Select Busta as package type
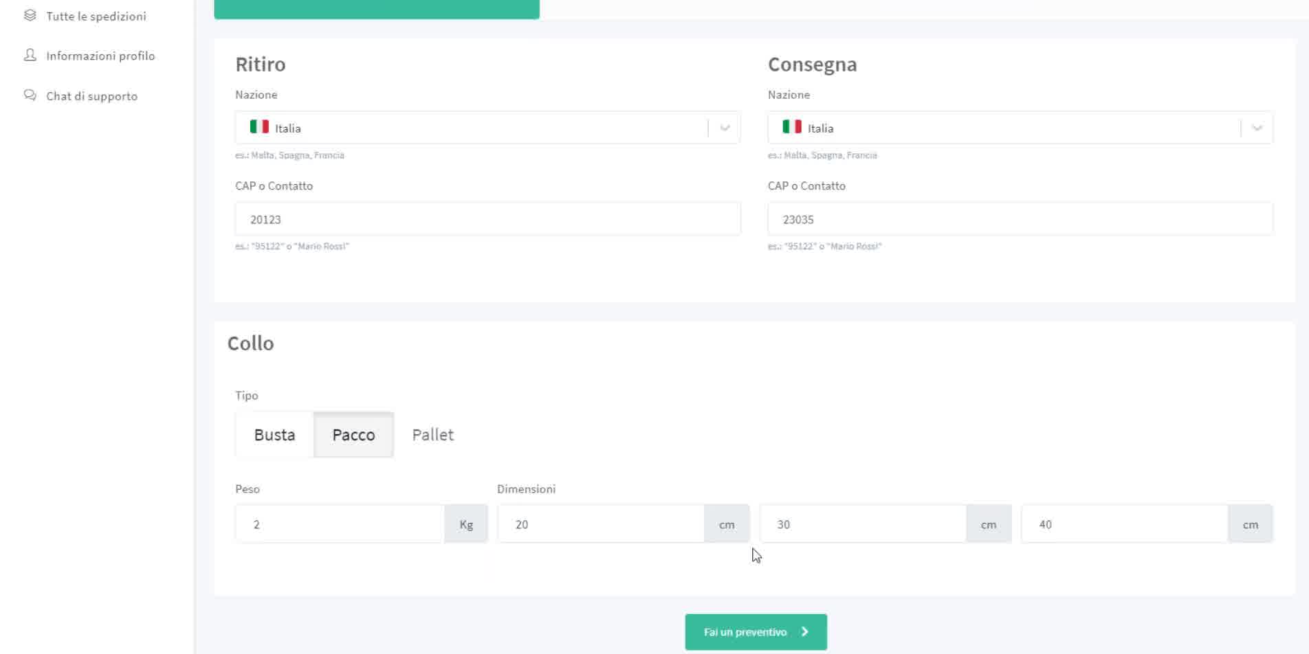This screenshot has width=1309, height=654. click(274, 435)
